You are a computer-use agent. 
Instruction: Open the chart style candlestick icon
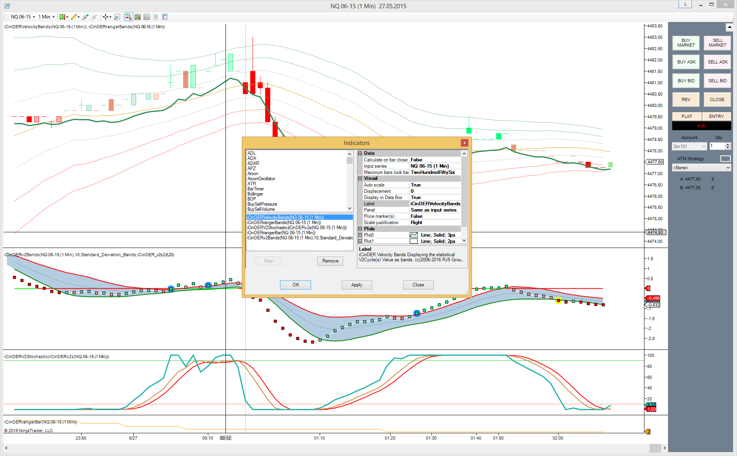click(x=62, y=17)
